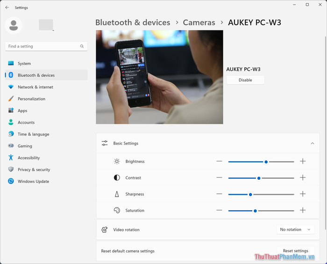327x264 pixels.
Task: Click the System monitor icon
Action: 11,63
